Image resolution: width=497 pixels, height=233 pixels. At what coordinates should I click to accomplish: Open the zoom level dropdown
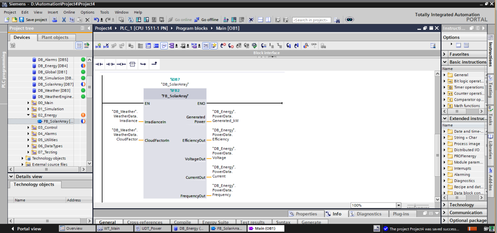coord(398,205)
